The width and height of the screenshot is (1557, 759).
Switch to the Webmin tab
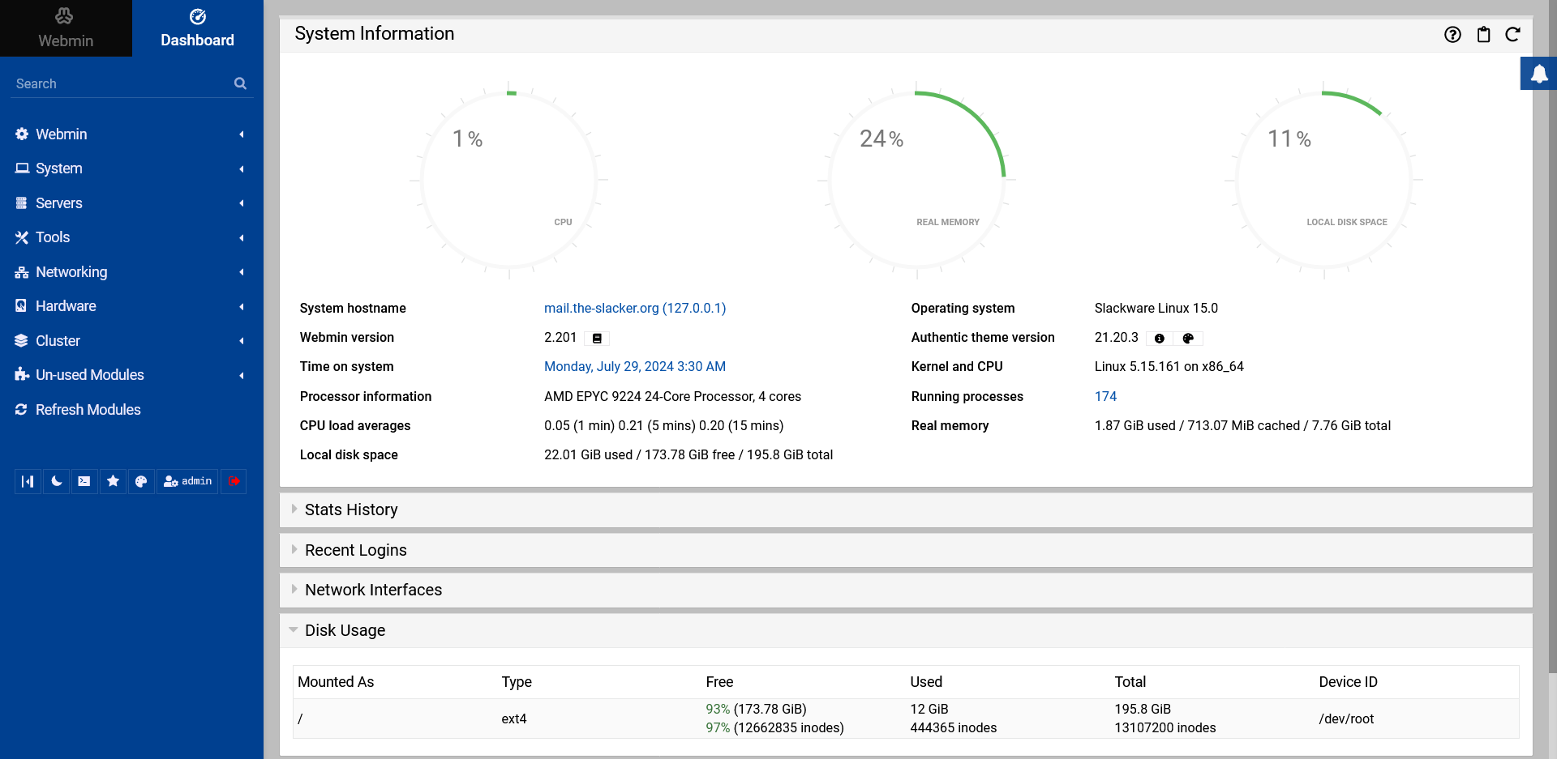tap(66, 28)
